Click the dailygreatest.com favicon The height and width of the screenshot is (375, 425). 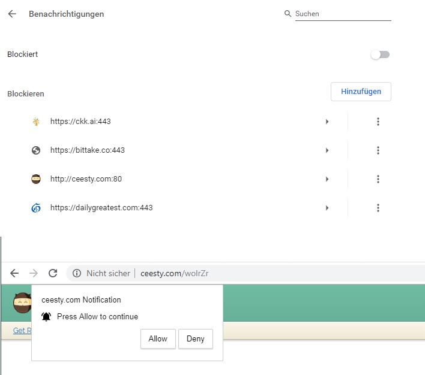point(36,208)
